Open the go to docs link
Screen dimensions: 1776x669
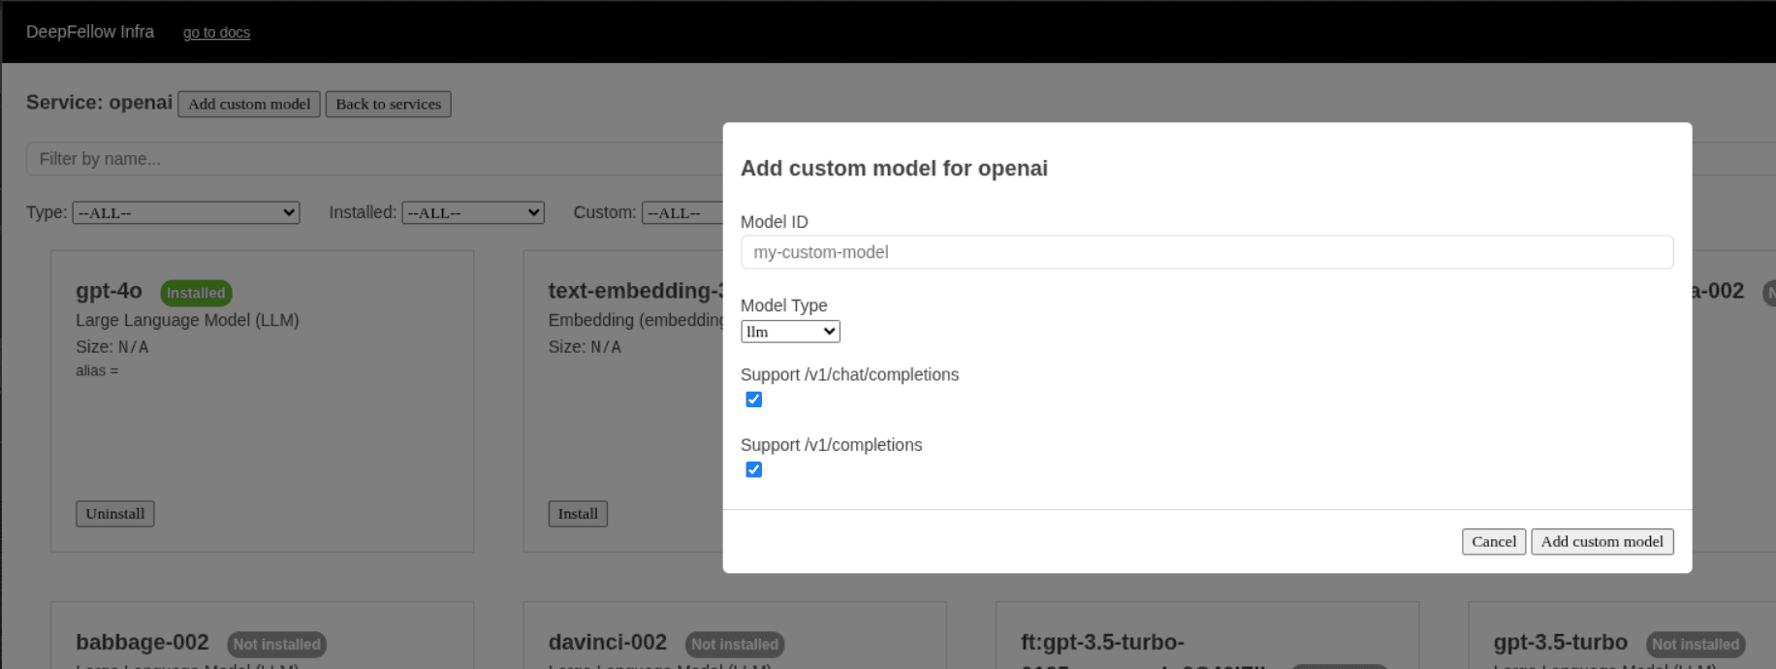(x=216, y=32)
